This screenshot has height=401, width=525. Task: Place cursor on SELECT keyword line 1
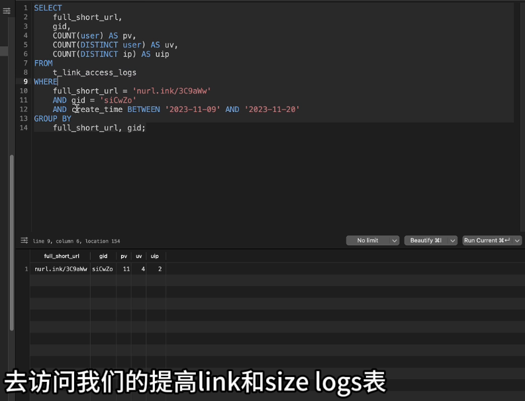[x=48, y=8]
